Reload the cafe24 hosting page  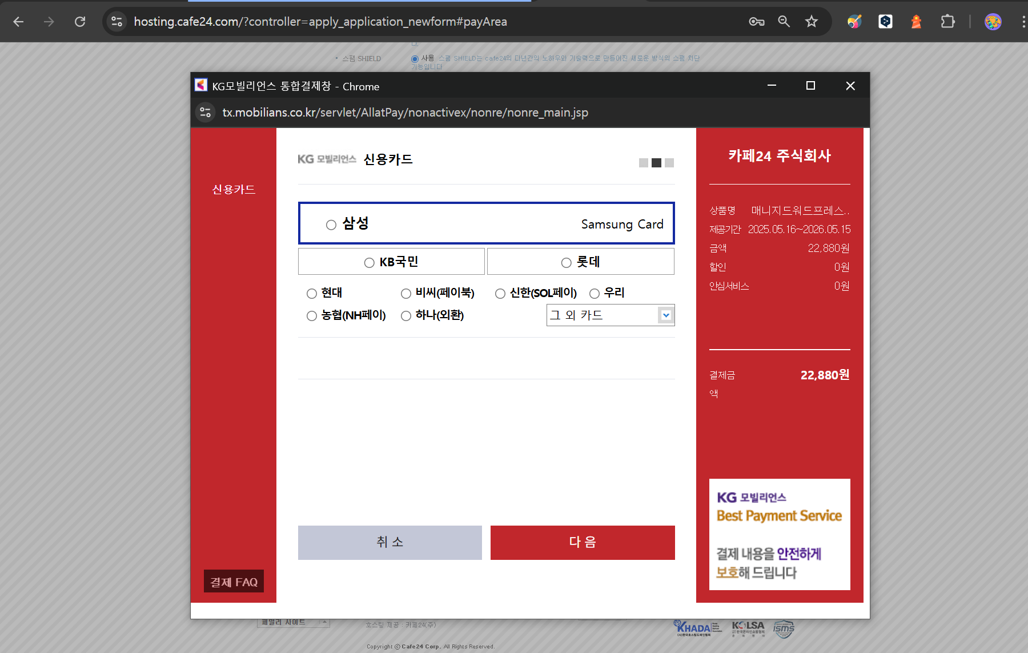[80, 22]
